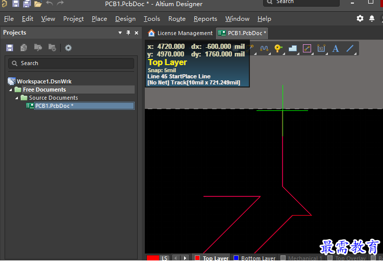Click the LS layer set button
This screenshot has height=263, width=383.
pyautogui.click(x=165, y=258)
